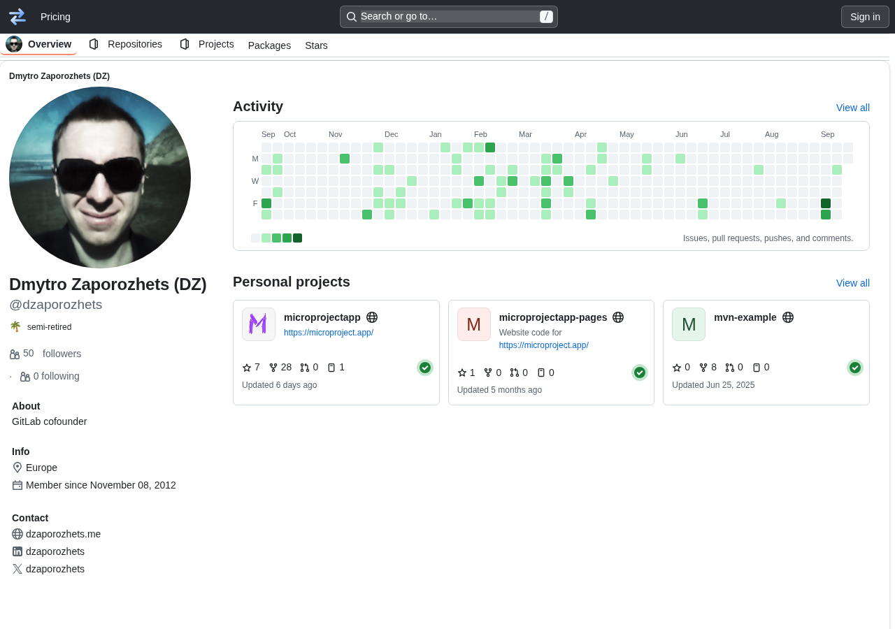Click the followers people icon
Image resolution: width=895 pixels, height=629 pixels.
pyautogui.click(x=15, y=354)
